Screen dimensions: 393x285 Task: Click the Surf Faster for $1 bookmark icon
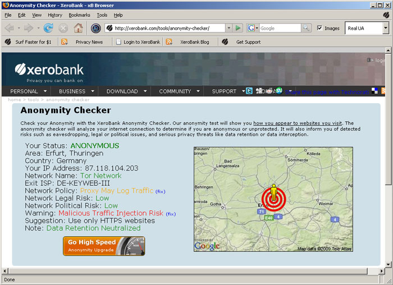[8, 42]
